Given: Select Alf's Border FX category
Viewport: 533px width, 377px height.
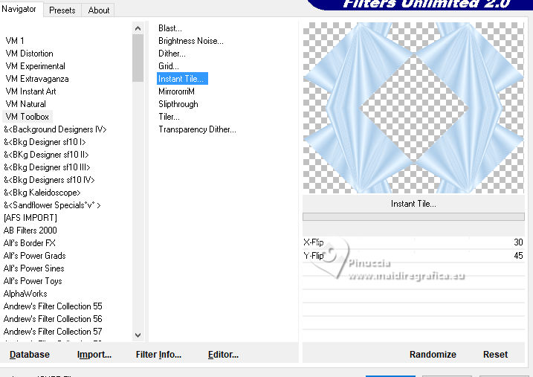Looking at the screenshot, I should click(29, 243).
